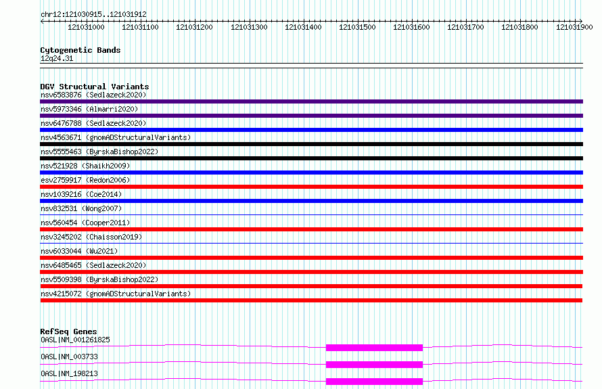Select the thin blue line under nsv3245202
602x389 pixels.
311,243
